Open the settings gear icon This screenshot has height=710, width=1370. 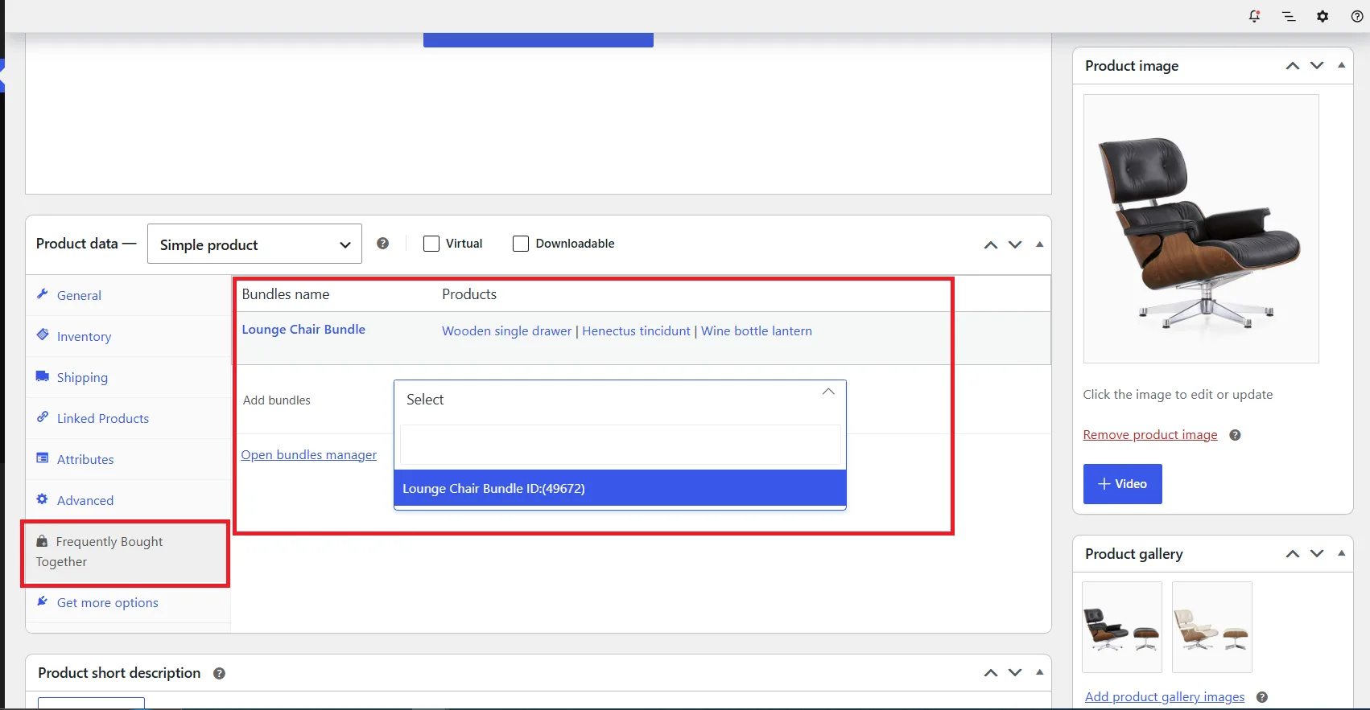pos(1323,16)
